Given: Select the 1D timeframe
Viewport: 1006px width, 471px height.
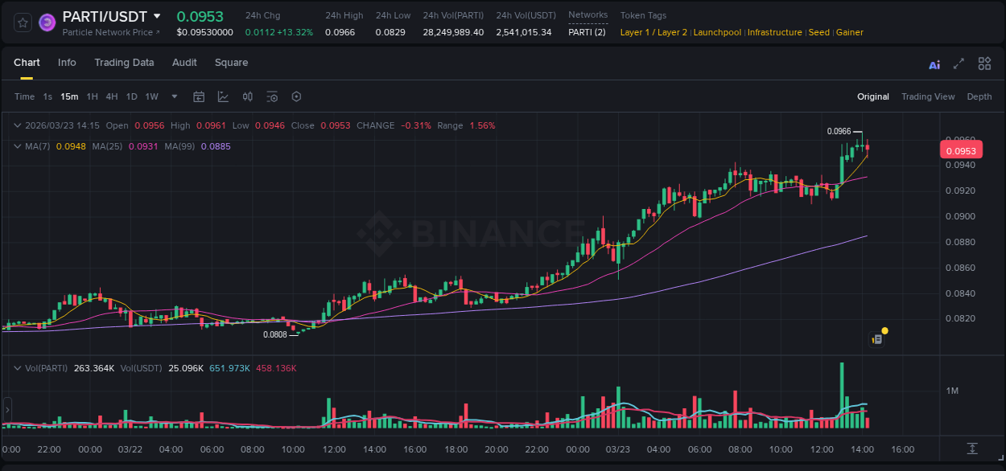Looking at the screenshot, I should tap(131, 96).
